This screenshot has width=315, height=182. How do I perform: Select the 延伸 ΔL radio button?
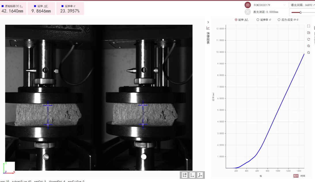pos(236,20)
